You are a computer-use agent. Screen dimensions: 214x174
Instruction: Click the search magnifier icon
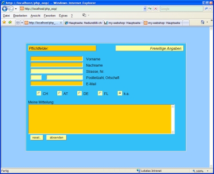click(x=206, y=8)
